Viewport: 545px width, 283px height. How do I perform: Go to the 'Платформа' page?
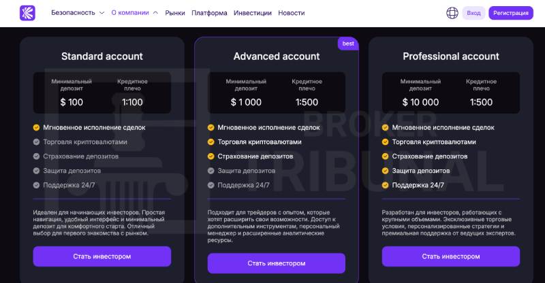coord(209,13)
